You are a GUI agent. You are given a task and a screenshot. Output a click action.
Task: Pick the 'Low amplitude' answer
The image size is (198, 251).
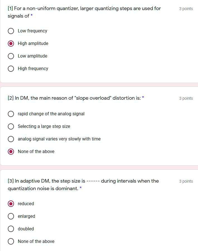(11, 56)
